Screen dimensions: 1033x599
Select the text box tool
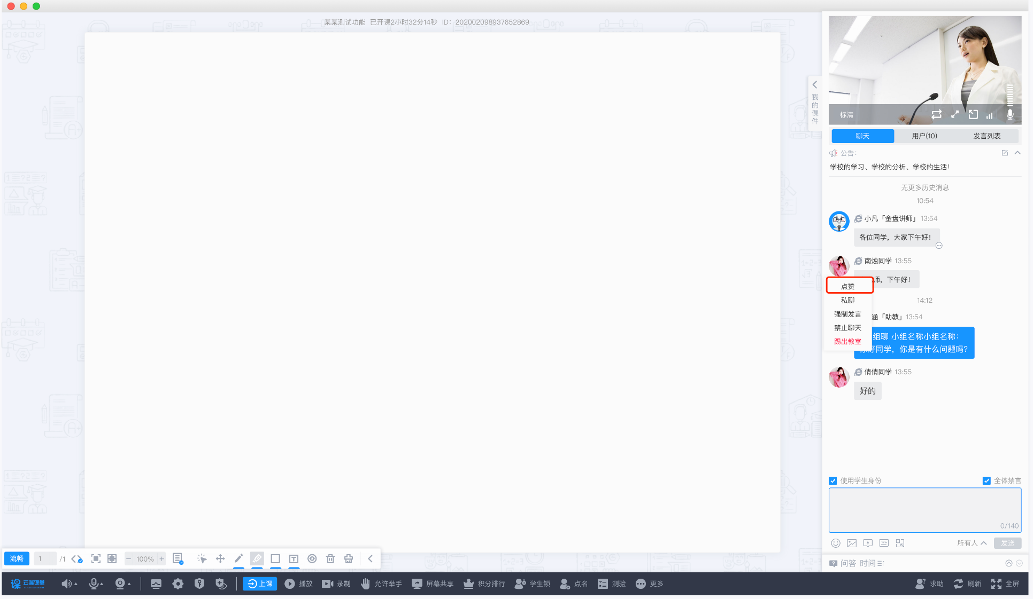pyautogui.click(x=294, y=558)
